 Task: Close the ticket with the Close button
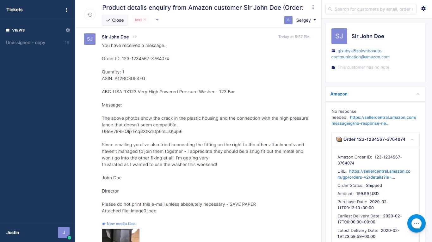114,20
